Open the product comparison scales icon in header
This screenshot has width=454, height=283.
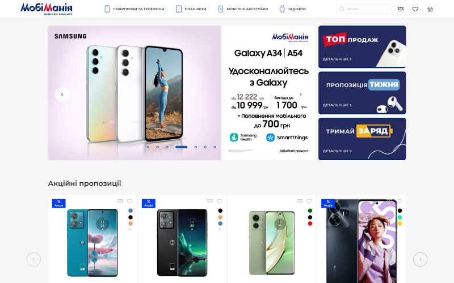click(401, 9)
